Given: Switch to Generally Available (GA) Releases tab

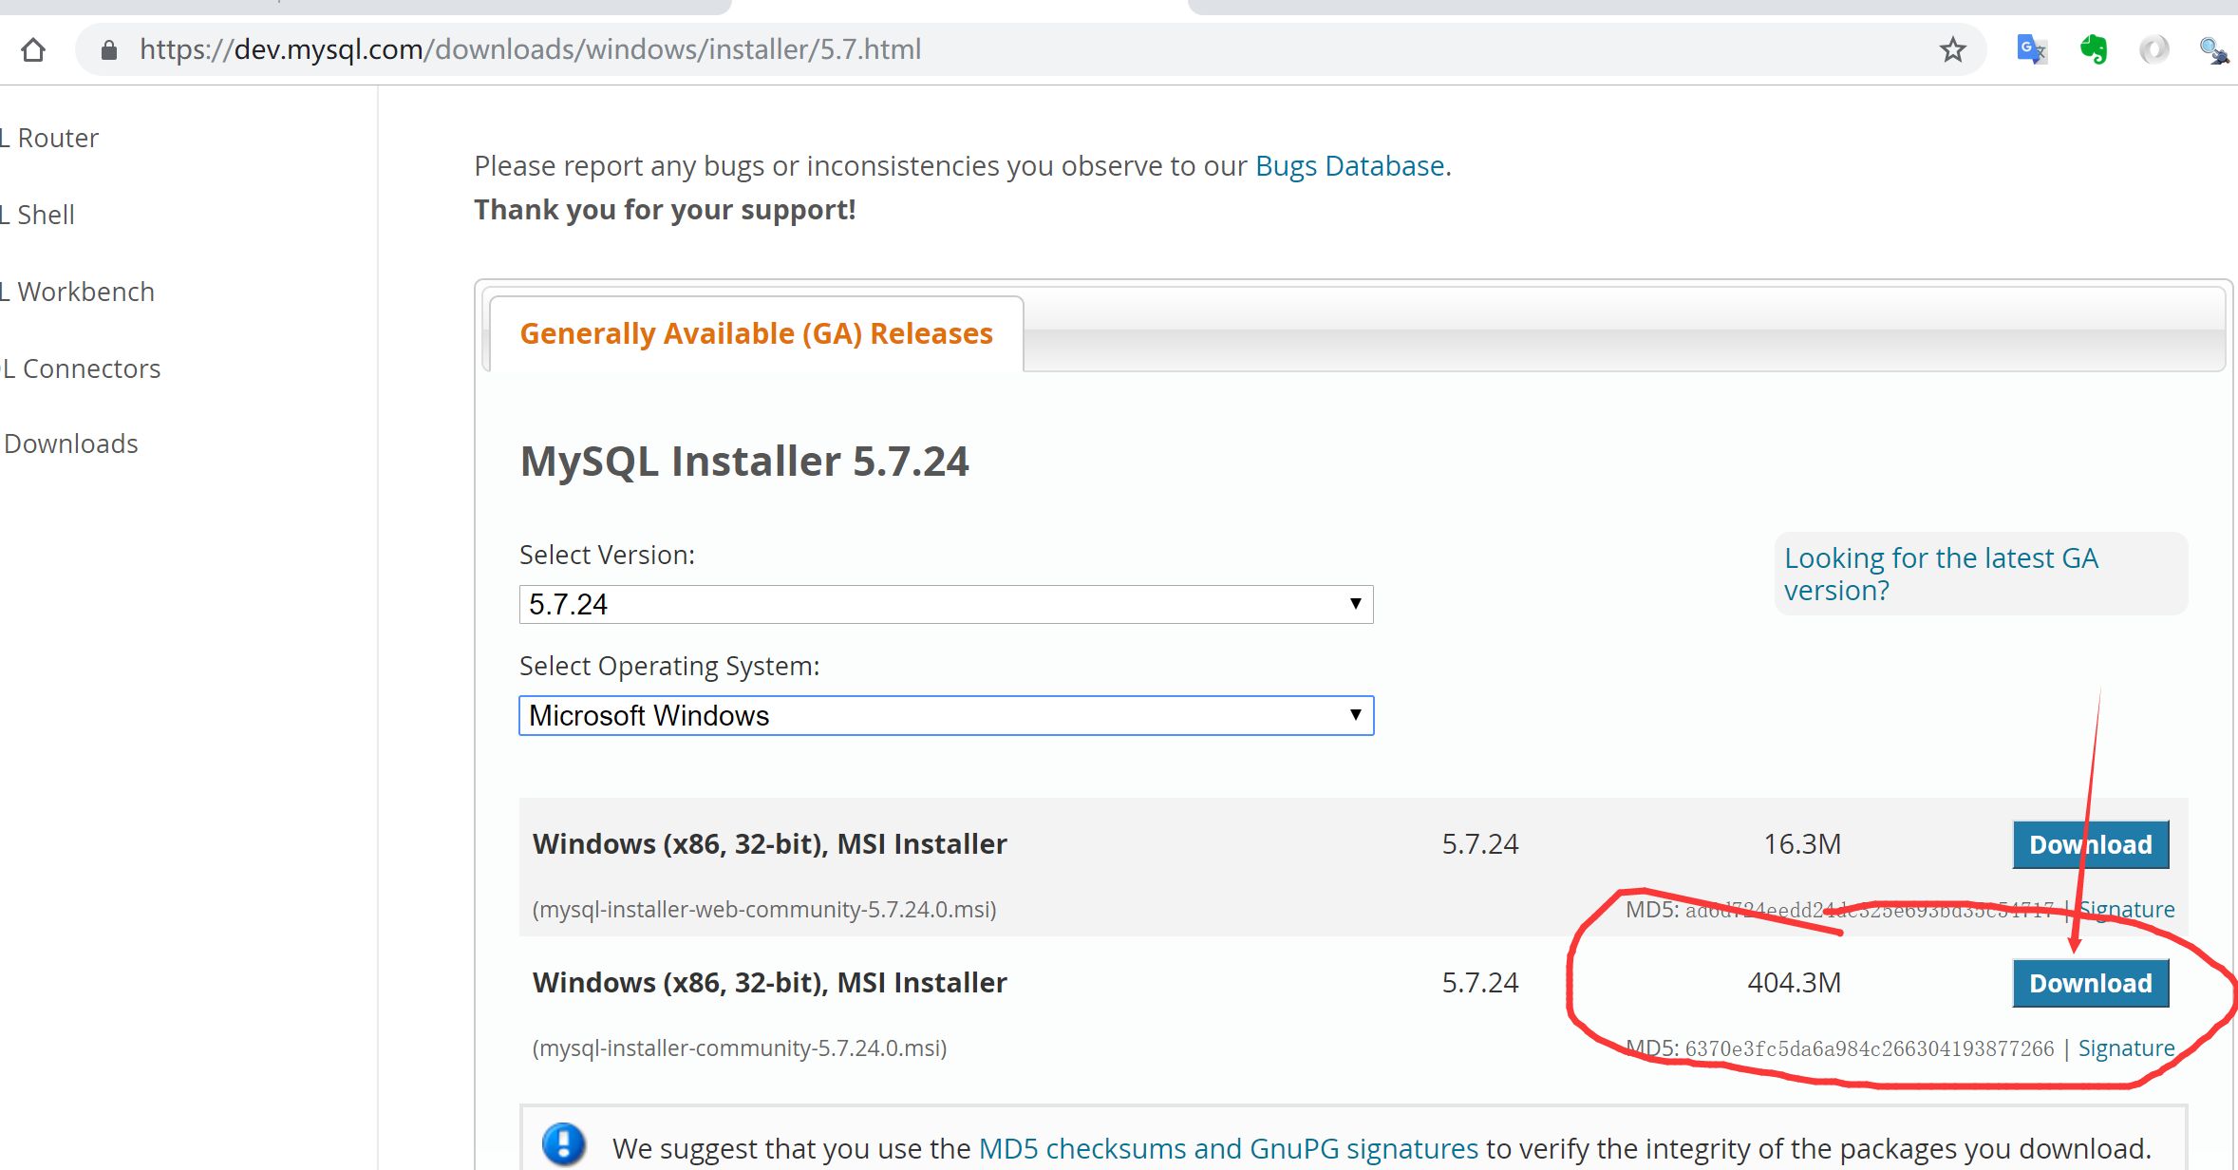Looking at the screenshot, I should (x=756, y=333).
